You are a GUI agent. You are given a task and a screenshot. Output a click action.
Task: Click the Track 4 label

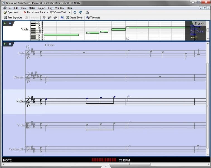[199, 23]
